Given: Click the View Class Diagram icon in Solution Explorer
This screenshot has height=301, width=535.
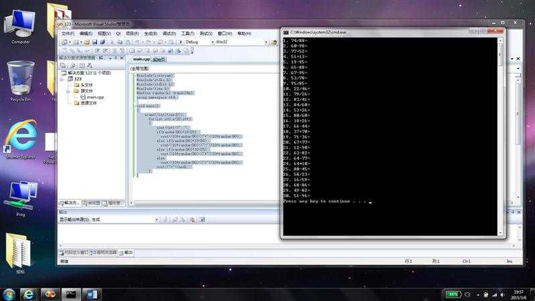Looking at the screenshot, I should click(90, 66).
